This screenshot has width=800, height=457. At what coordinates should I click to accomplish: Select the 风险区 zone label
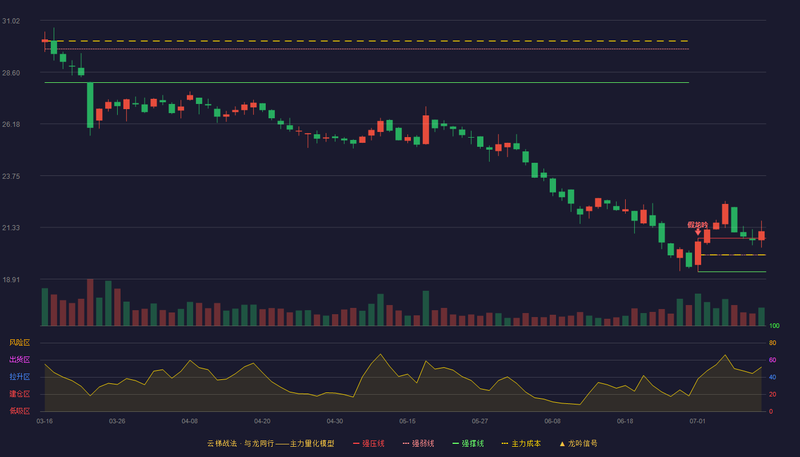(19, 343)
